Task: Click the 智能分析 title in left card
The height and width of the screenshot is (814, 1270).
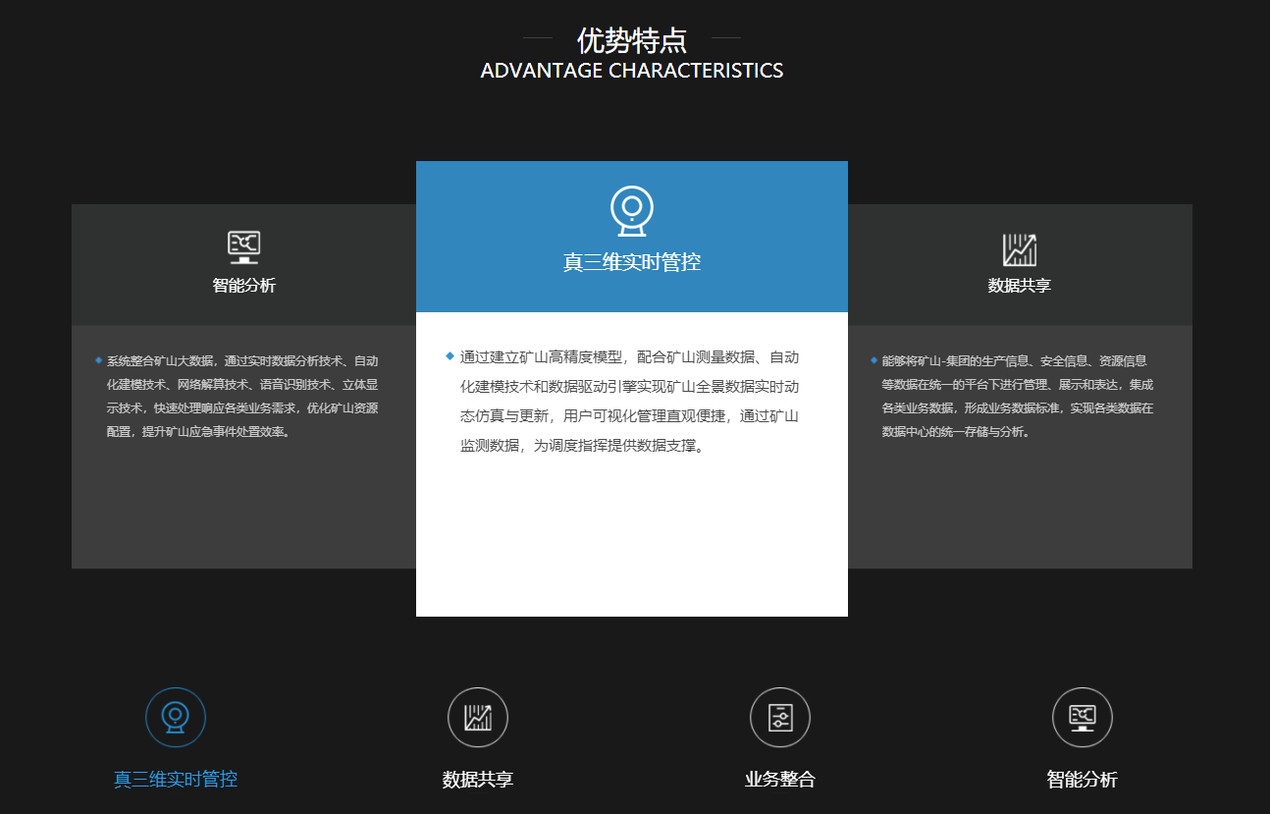Action: [244, 286]
